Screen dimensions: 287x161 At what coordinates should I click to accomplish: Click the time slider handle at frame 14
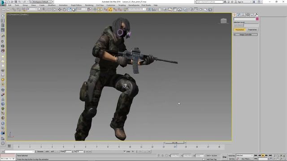tap(174, 143)
